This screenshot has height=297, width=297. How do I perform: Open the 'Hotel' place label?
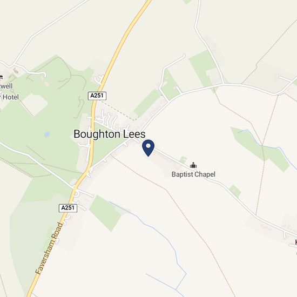click(10, 97)
